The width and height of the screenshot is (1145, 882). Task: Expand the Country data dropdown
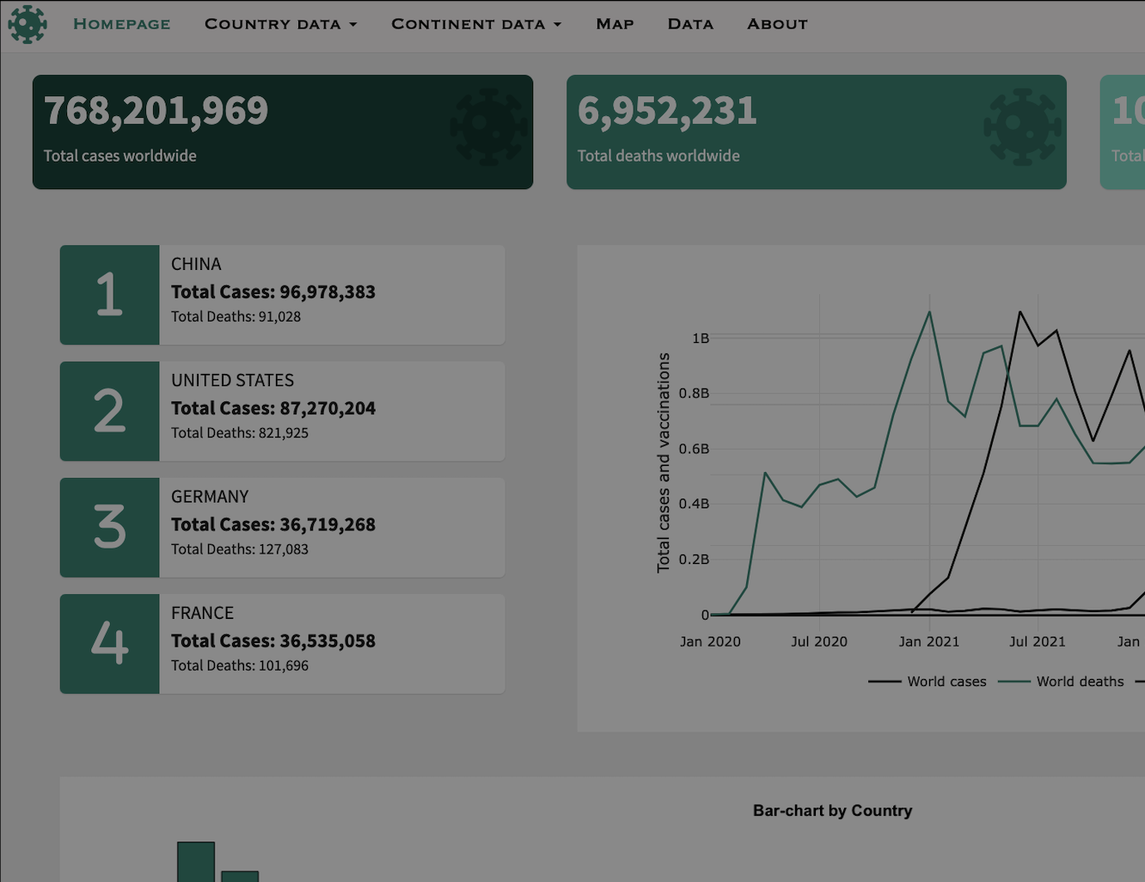pos(280,24)
